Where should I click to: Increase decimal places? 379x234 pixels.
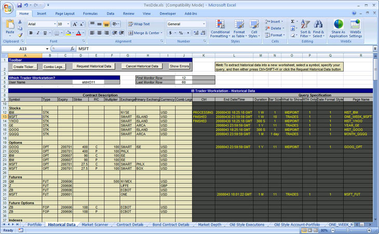196,33
